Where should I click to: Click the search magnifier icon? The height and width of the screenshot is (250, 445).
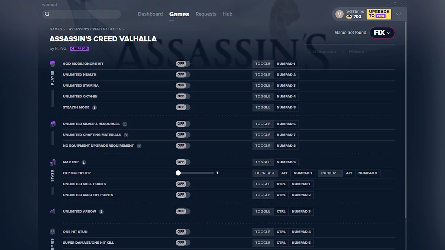click(x=47, y=14)
